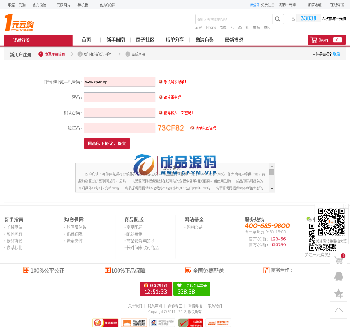Click the search magnifier icon

click(x=278, y=19)
